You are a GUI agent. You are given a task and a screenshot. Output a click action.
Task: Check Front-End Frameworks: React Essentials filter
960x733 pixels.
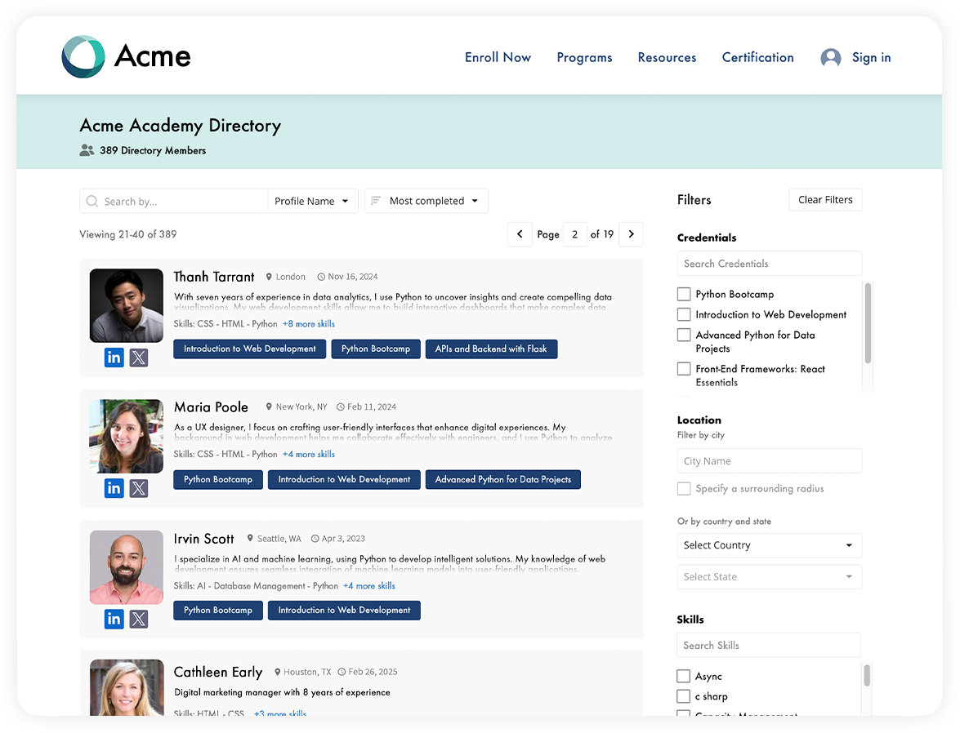tap(684, 369)
